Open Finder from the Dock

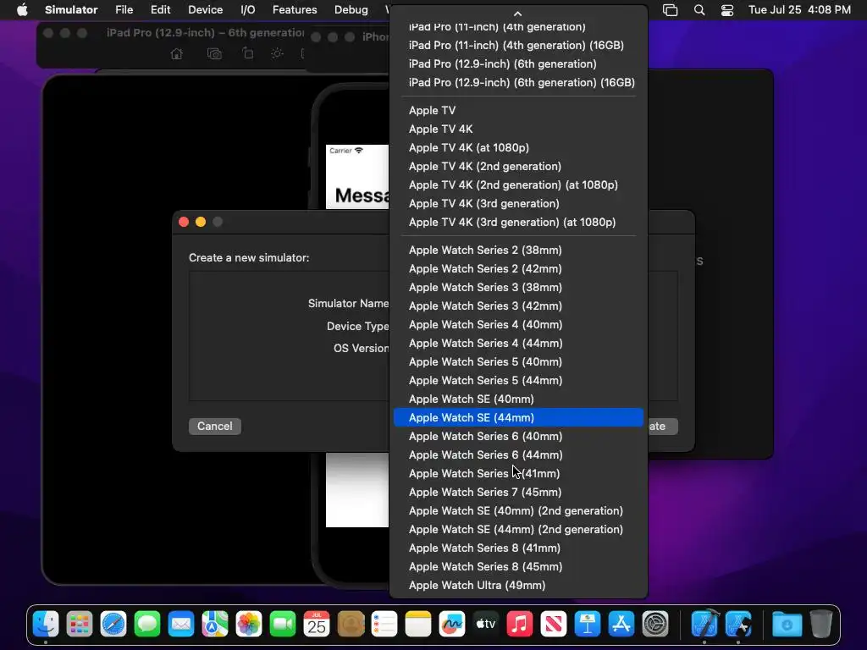[x=46, y=625]
